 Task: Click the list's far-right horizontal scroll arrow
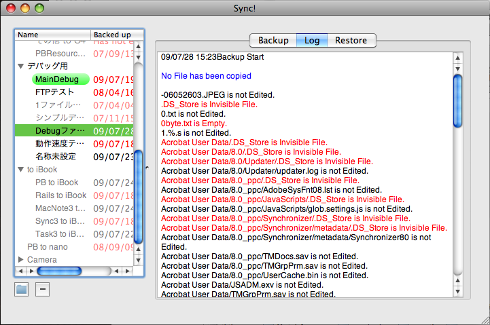coord(128,271)
